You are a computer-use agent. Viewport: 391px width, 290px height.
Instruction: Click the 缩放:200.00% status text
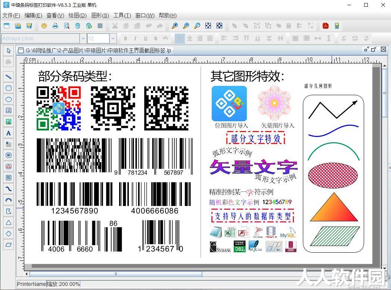pyautogui.click(x=63, y=284)
